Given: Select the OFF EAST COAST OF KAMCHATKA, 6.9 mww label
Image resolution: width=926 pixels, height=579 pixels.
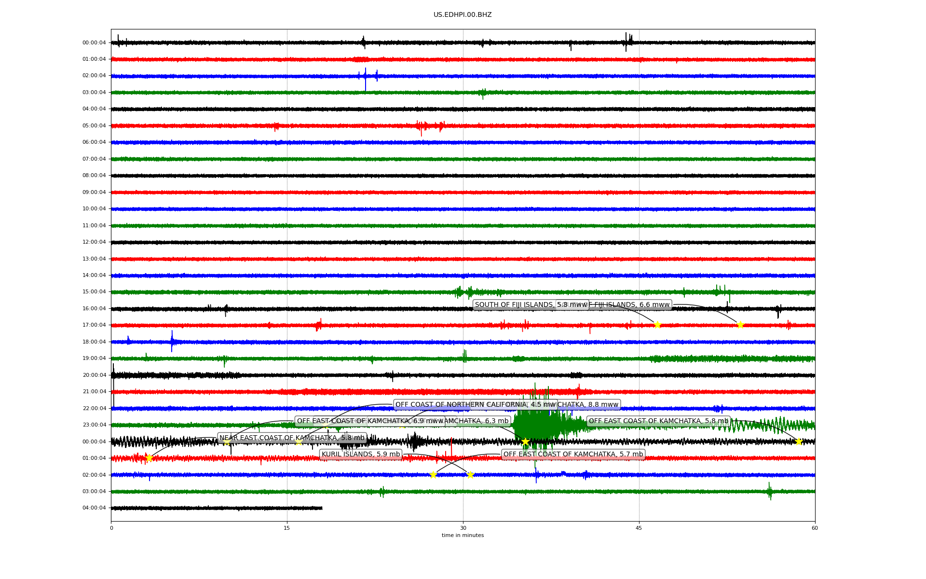Looking at the screenshot, I should (370, 421).
